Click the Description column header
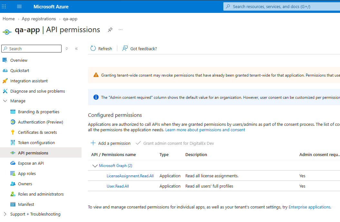 (196, 154)
